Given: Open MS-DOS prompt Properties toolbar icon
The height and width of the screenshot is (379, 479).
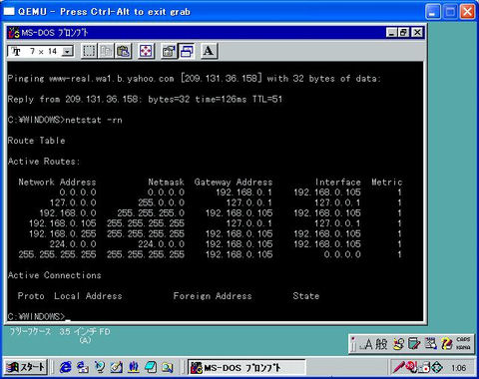Looking at the screenshot, I should (169, 51).
